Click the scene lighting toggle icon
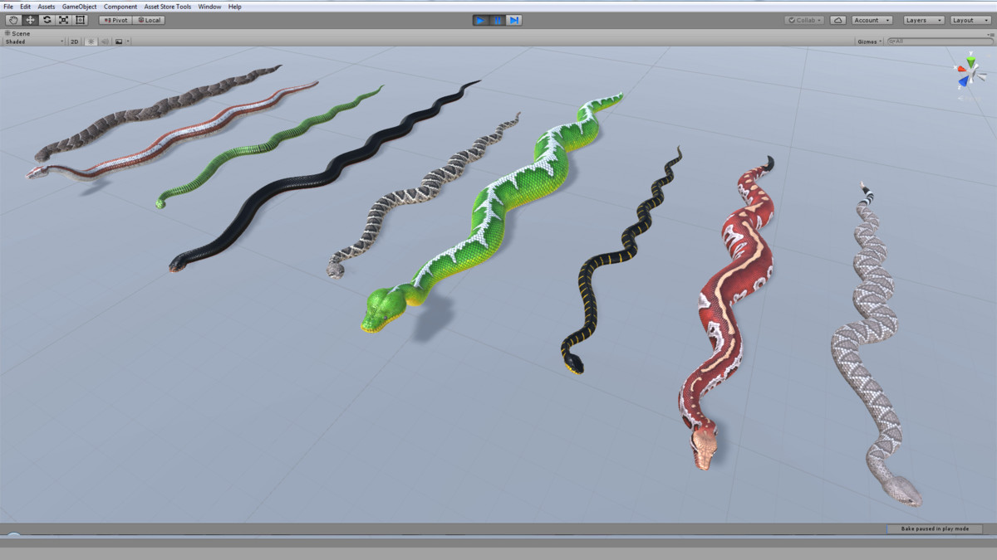Screen dimensions: 997x560 (x=91, y=41)
